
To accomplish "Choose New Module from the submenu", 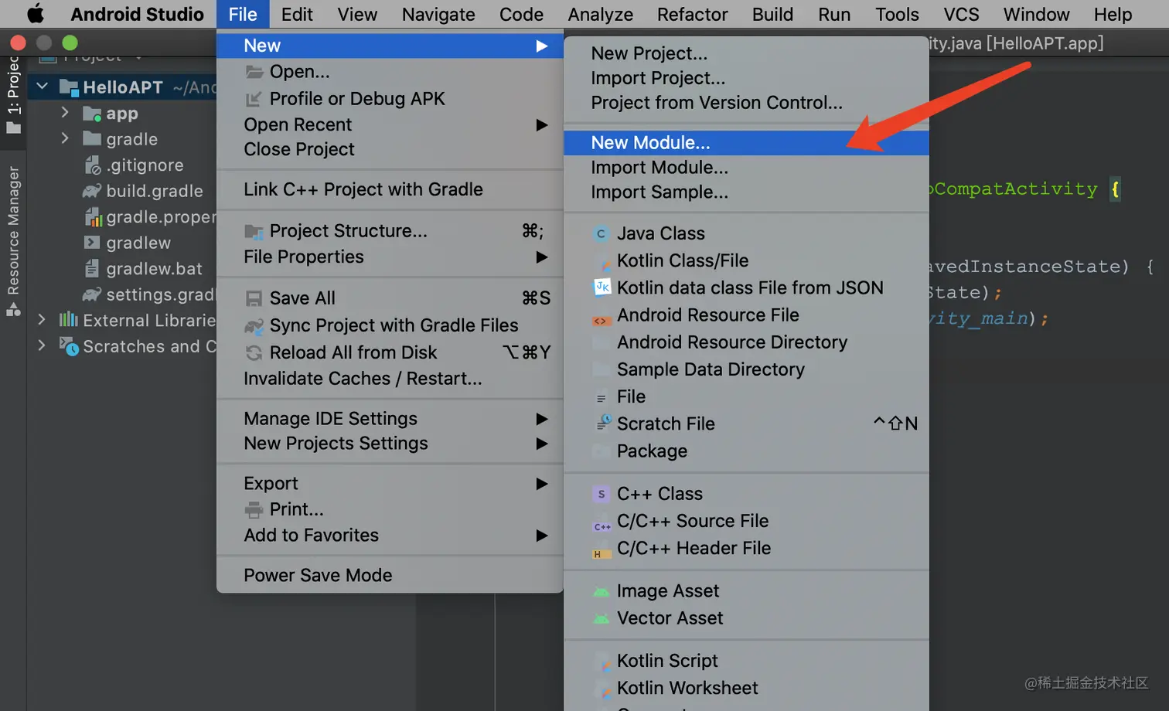I will click(x=650, y=143).
